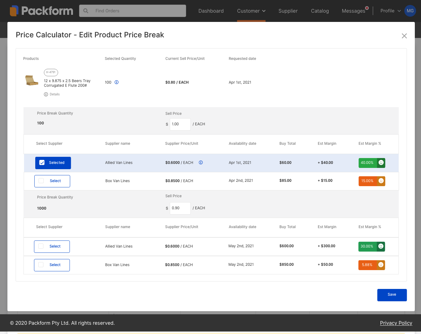421x334 pixels.
Task: Click smiley icon on 40.00% margin badge
Action: 381,163
